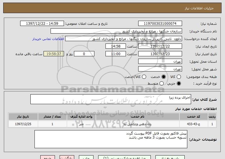
Task: Click the buyer organization name field
Action: point(116,31)
